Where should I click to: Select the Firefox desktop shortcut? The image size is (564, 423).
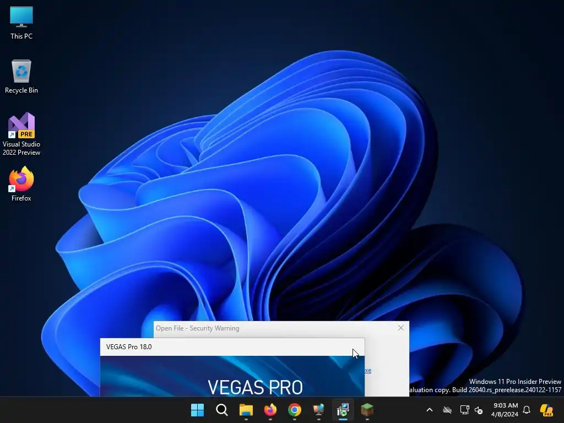click(x=21, y=184)
